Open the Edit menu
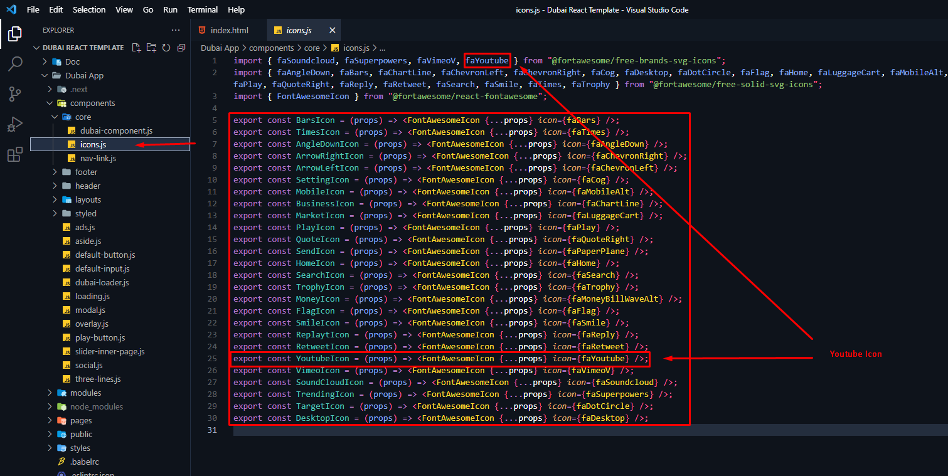Image resolution: width=948 pixels, height=476 pixels. coord(56,10)
